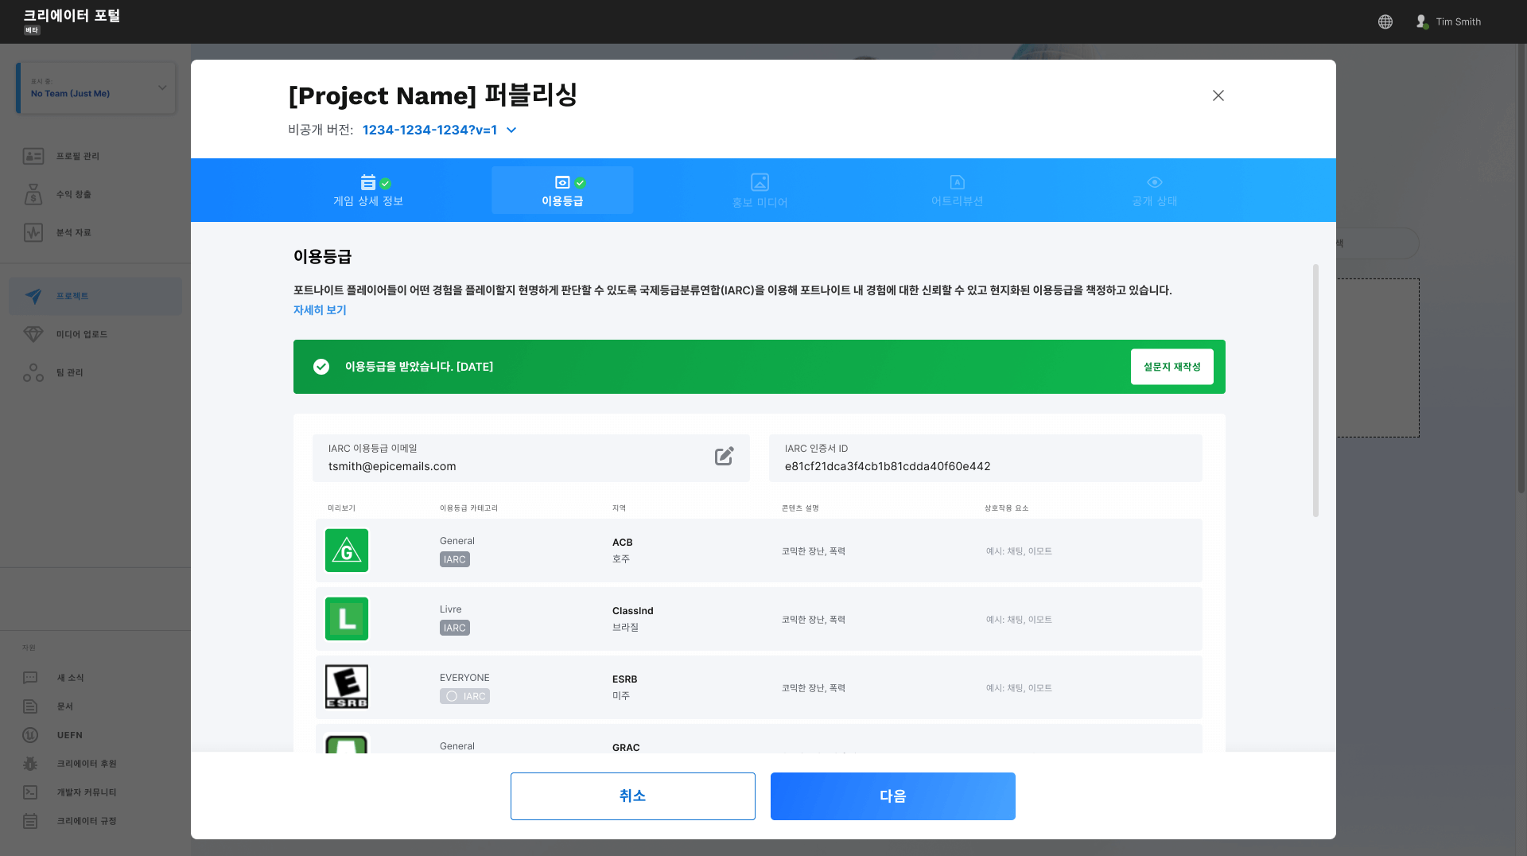Click the IARC certificate ID field
Viewport: 1527px width, 856px height.
coord(985,458)
